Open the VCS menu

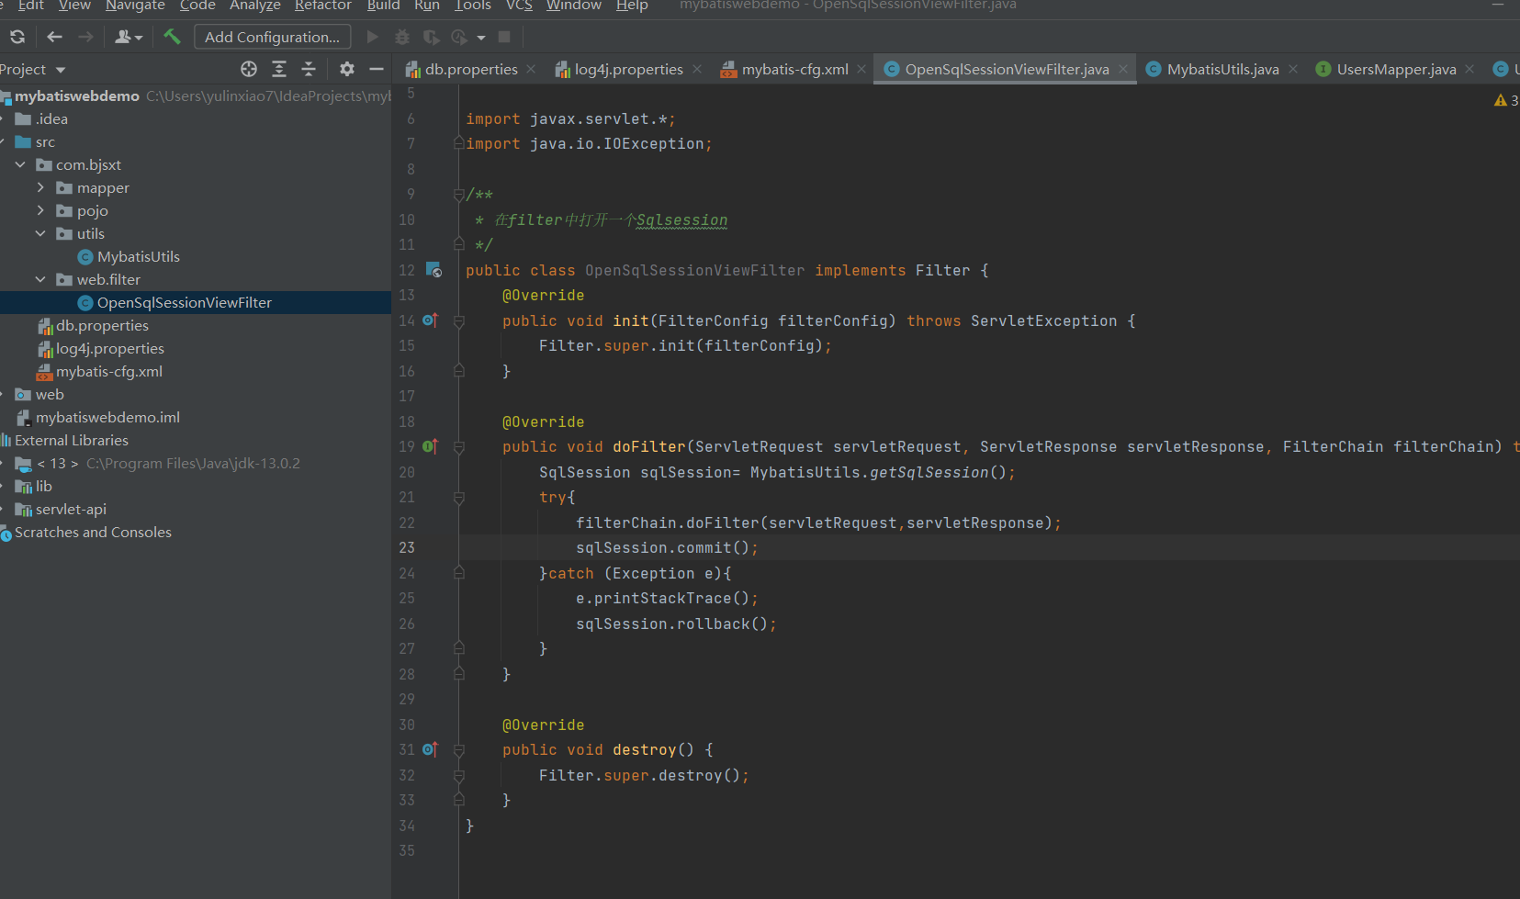point(519,6)
